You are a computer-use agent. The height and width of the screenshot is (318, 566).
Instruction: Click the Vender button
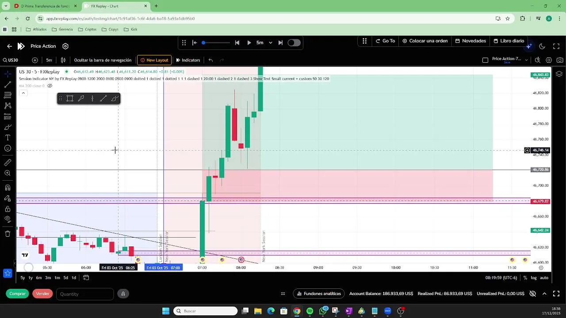point(42,294)
